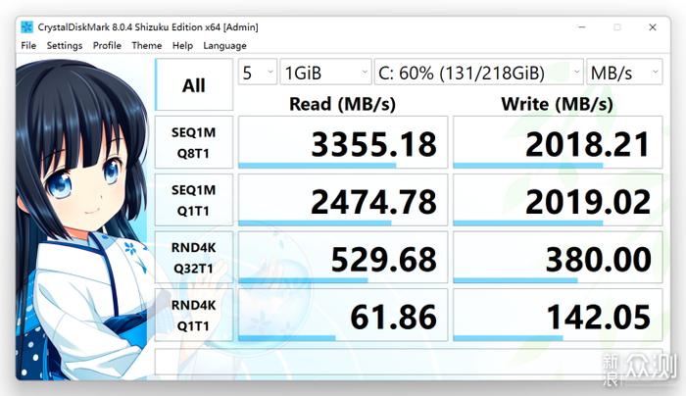Minimize the CrystalDiskMark window
Image resolution: width=686 pixels, height=396 pixels.
point(582,27)
